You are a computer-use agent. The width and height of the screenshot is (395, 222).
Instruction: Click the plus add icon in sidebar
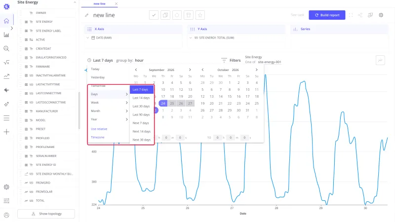point(6,132)
